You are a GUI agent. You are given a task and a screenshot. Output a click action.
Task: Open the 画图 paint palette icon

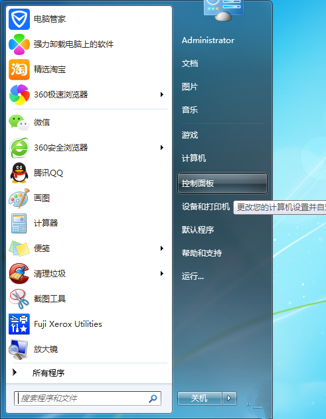pyautogui.click(x=19, y=198)
